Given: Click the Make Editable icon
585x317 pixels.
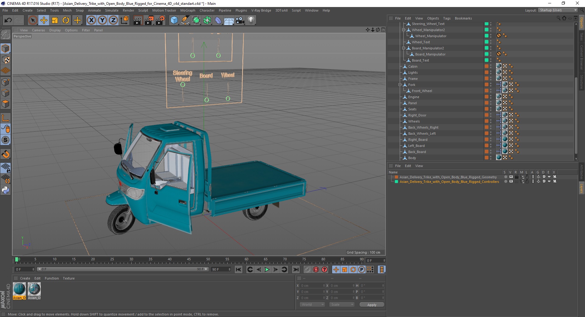Looking at the screenshot, I should pos(5,34).
